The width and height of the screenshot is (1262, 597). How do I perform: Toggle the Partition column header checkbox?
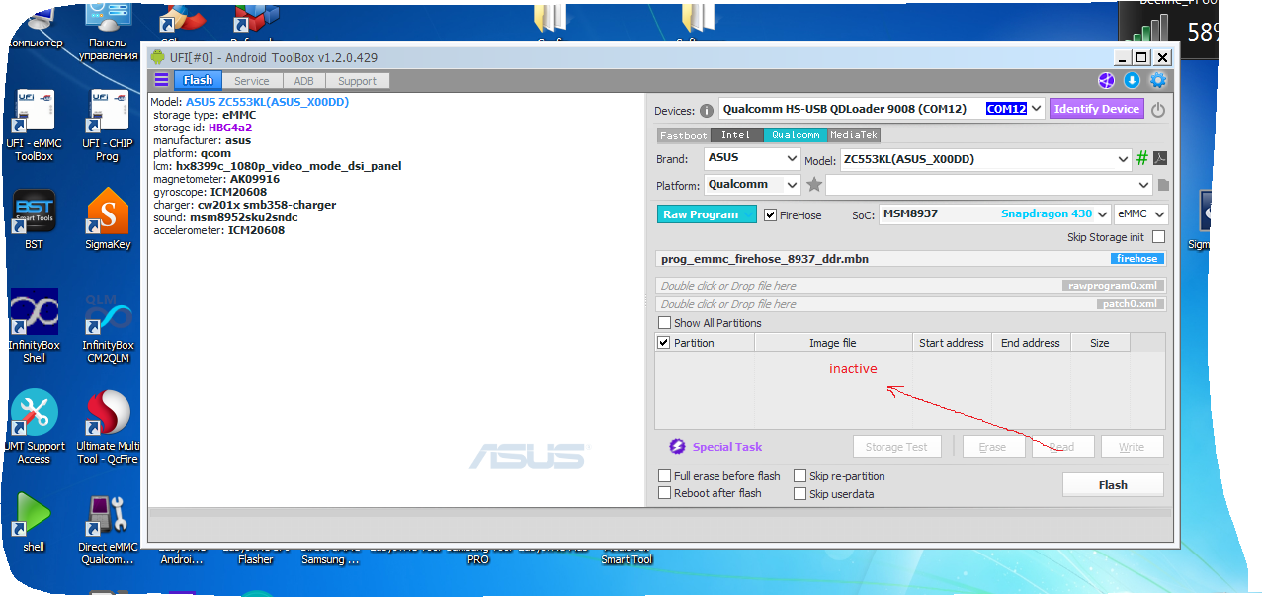[664, 343]
